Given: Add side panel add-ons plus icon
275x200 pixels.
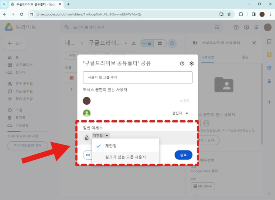Looking at the screenshot, I should click(x=269, y=102).
